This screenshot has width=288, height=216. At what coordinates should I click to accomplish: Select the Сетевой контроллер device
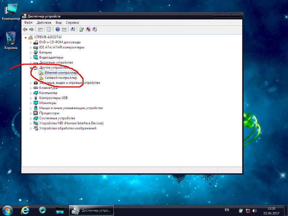(x=61, y=78)
